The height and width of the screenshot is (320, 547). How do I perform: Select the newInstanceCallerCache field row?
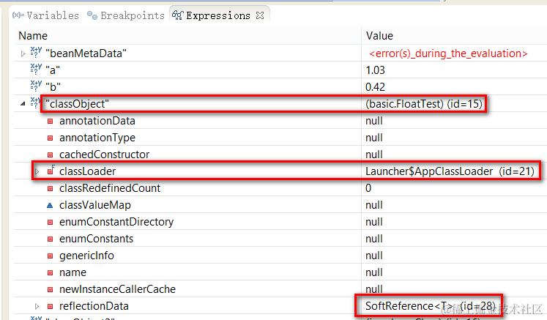point(280,289)
